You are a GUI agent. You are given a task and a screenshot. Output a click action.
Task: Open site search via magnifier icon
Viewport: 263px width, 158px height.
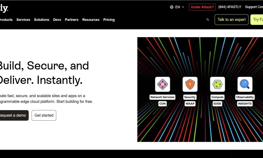tap(208, 20)
